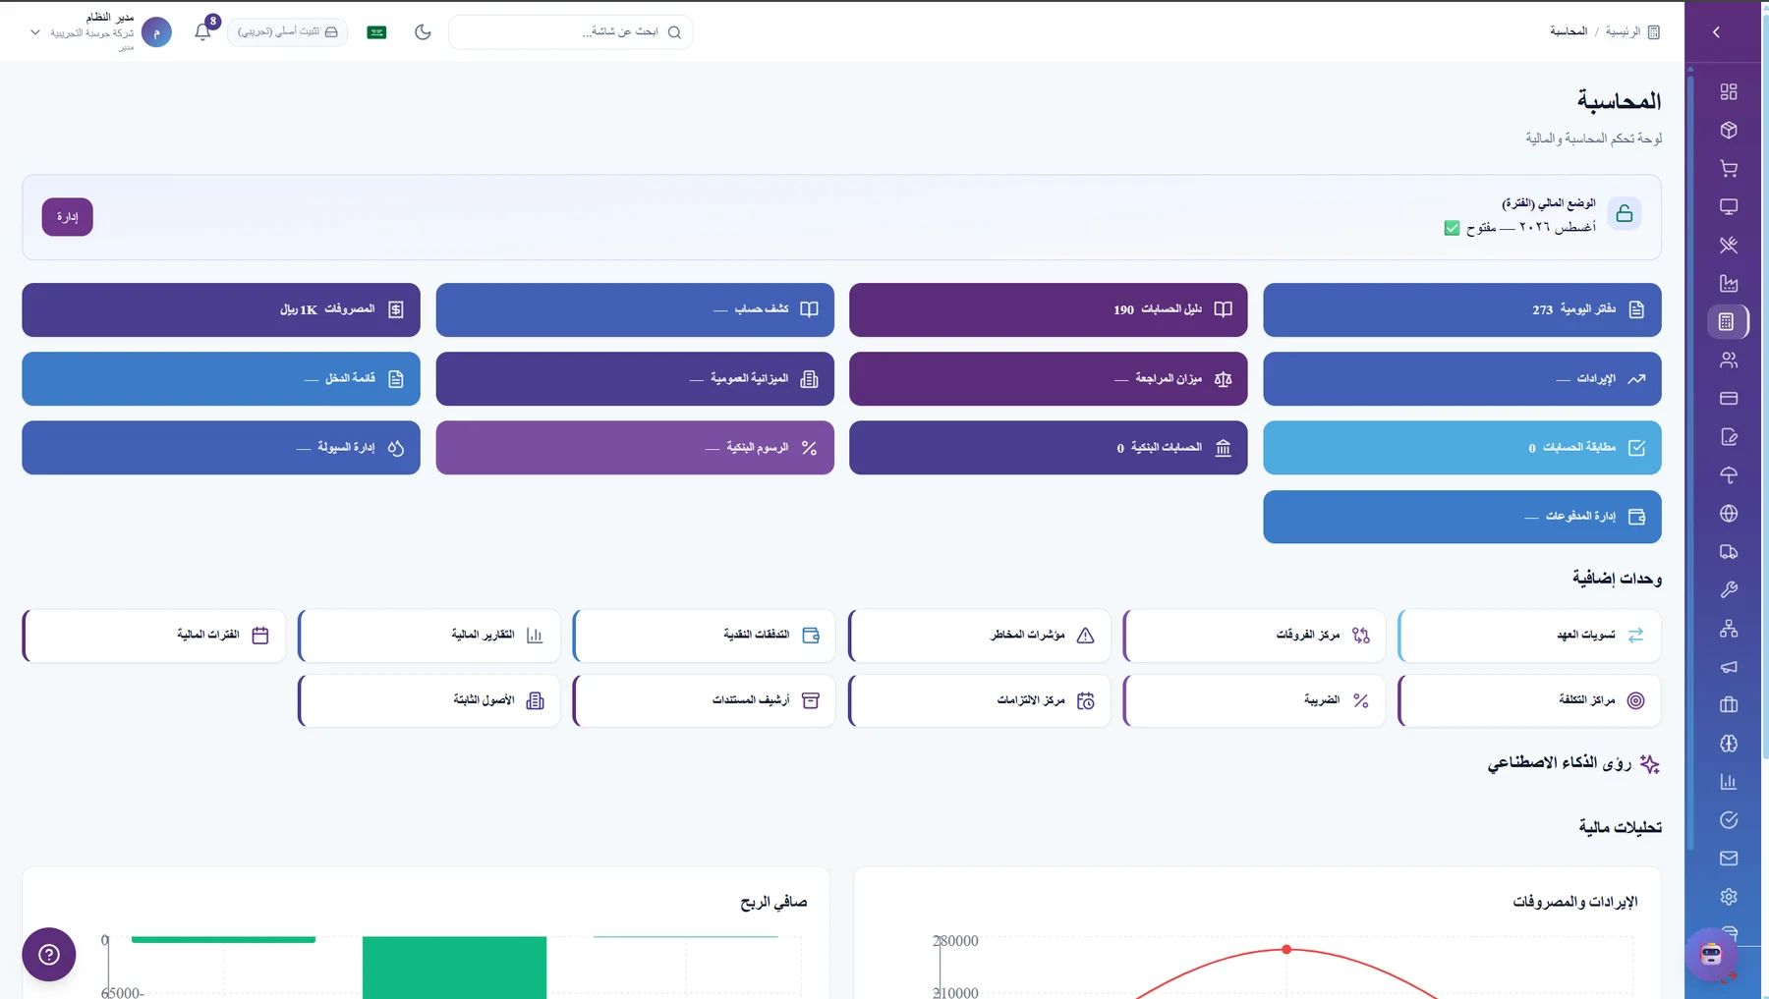Click the umbrella icon in the sidebar
Image resolution: width=1769 pixels, height=999 pixels.
pos(1729,474)
